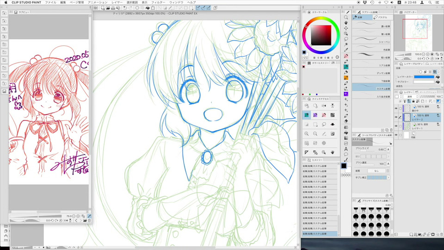The width and height of the screenshot is (444, 250).
Task: Toggle the layer color effect button in Layer Property
Action: coord(435,72)
